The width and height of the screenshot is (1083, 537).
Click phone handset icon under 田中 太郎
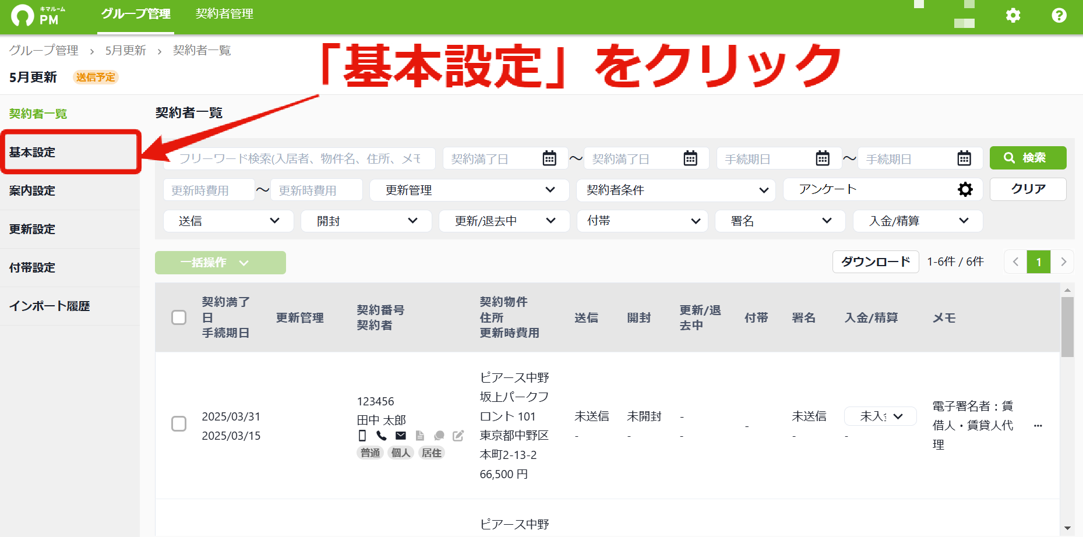pos(382,436)
